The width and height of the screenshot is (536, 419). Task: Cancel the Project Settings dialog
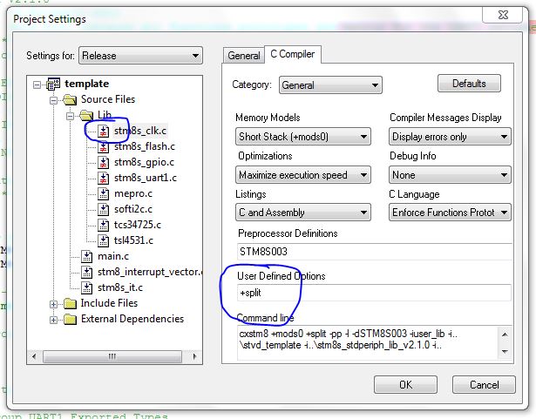(484, 385)
